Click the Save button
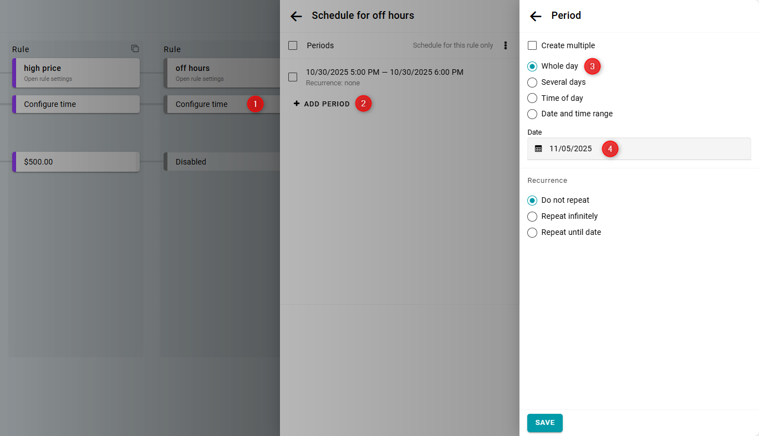The width and height of the screenshot is (759, 436). 544,423
